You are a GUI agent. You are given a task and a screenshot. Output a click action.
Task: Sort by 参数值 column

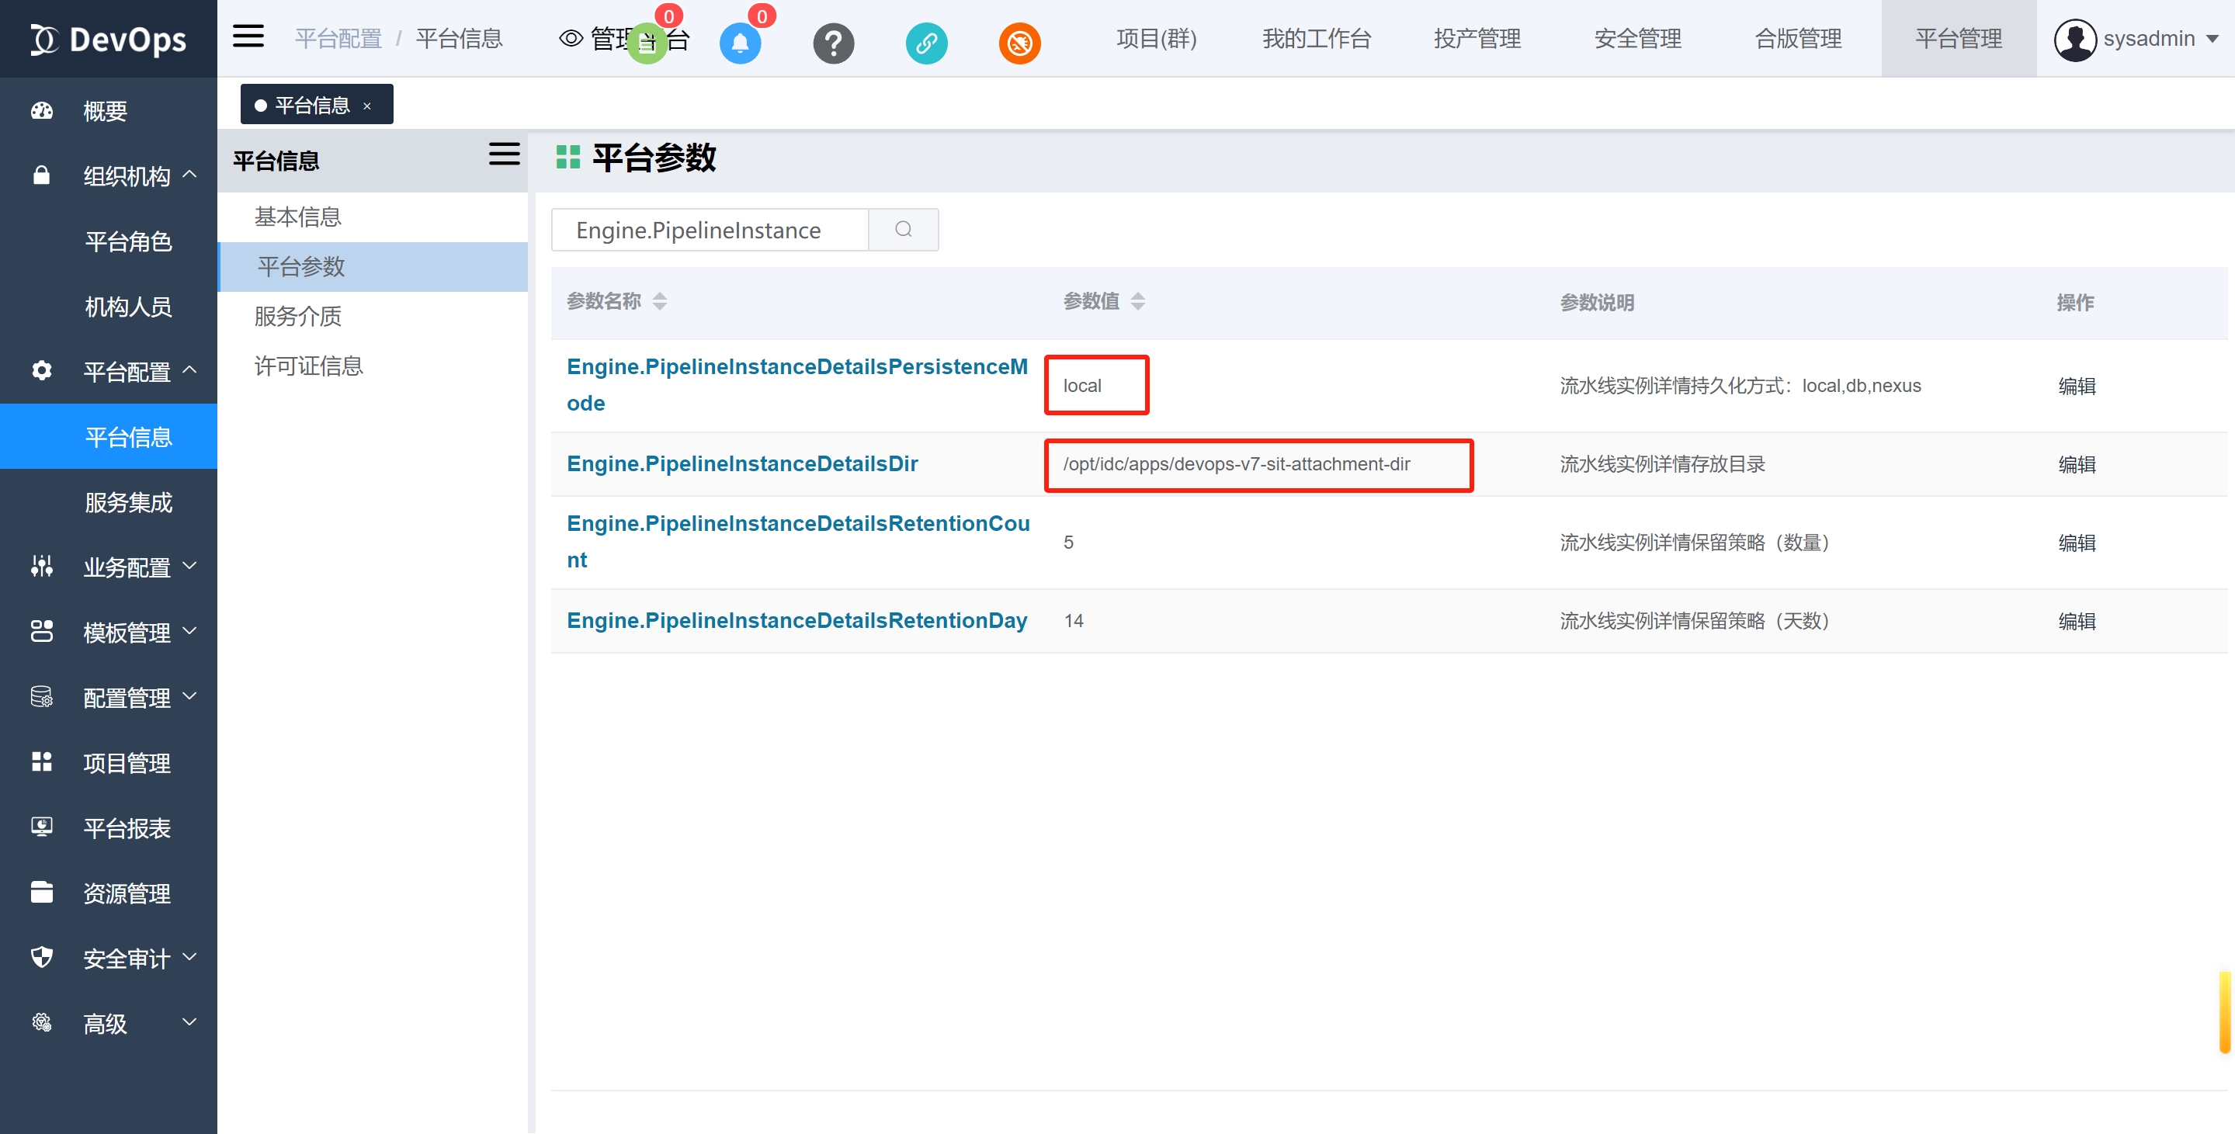coord(1137,301)
